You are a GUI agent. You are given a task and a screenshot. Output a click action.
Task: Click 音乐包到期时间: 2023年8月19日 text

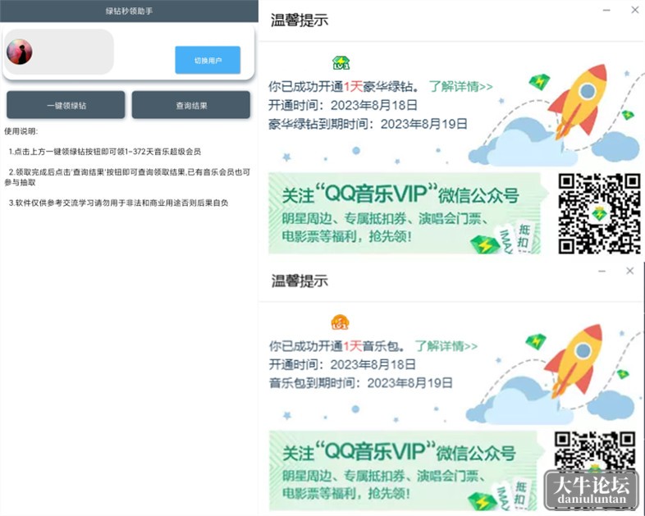click(361, 383)
